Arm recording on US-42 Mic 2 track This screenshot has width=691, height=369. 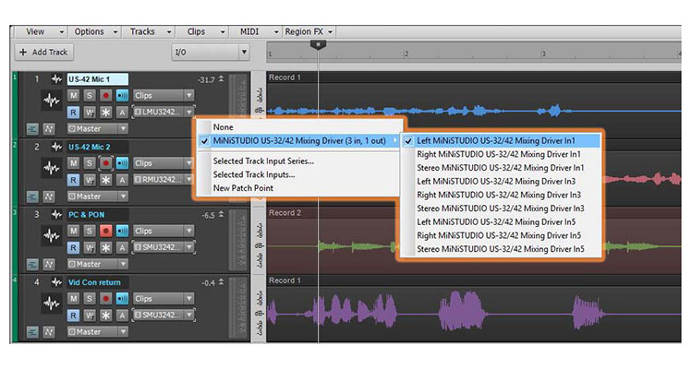coord(105,163)
